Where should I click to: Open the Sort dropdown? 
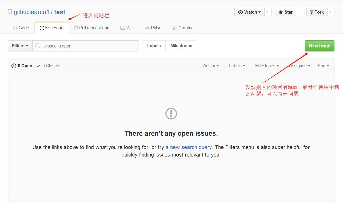[x=323, y=66]
